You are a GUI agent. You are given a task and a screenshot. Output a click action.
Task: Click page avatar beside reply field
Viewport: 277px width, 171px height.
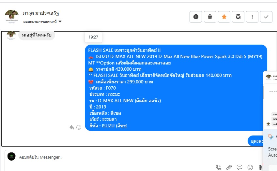point(11,157)
